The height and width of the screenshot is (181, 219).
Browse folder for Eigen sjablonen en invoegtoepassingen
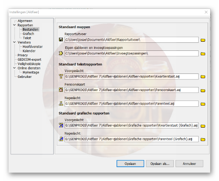(x=203, y=53)
